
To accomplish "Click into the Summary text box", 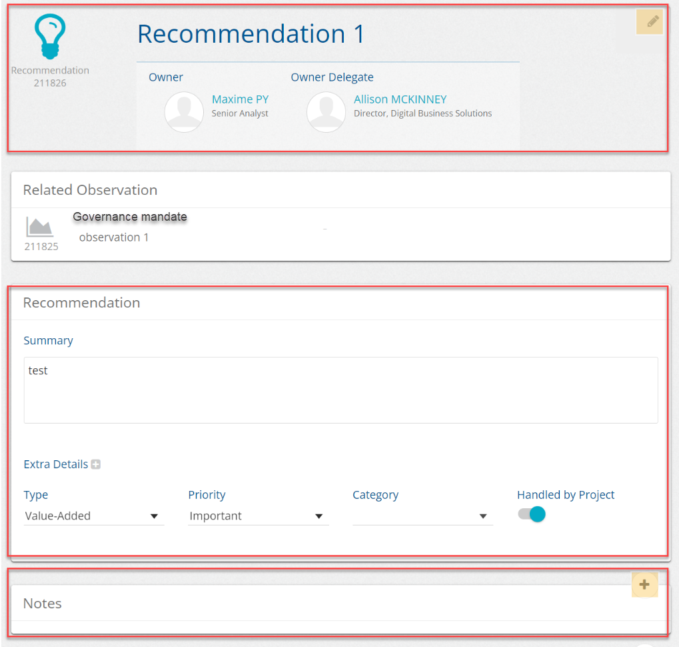I will tap(340, 390).
